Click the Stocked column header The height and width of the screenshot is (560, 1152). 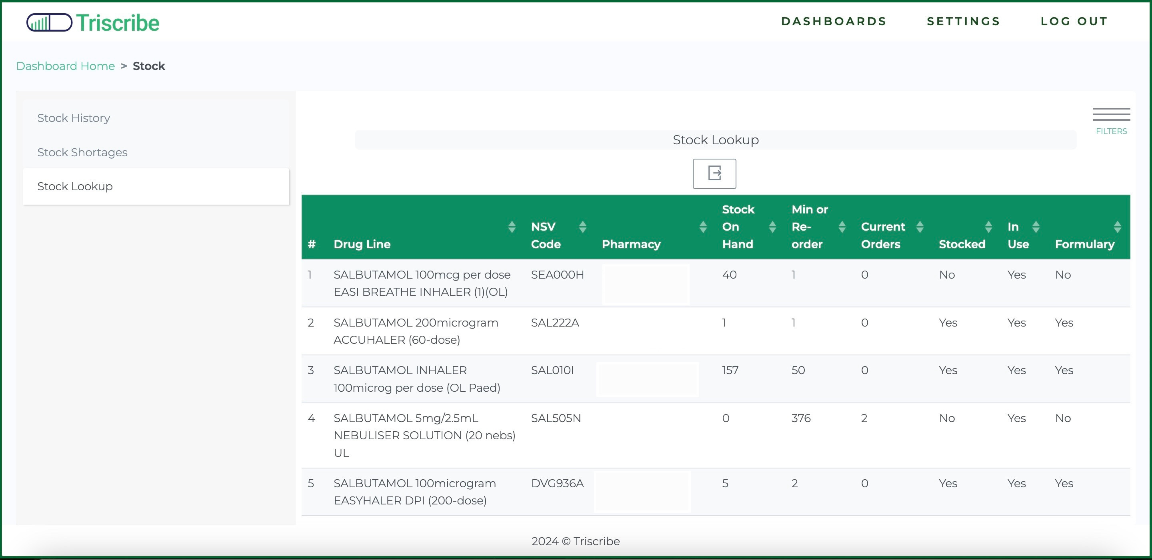[962, 244]
